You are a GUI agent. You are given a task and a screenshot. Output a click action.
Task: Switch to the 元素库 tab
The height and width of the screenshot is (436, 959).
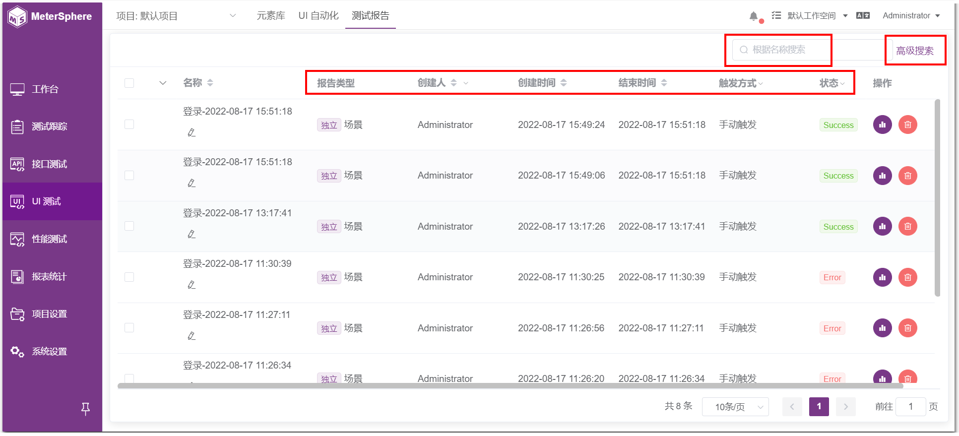(271, 16)
